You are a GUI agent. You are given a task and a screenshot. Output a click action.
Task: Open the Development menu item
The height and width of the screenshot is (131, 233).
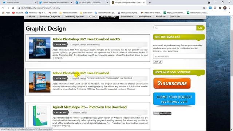tap(144, 16)
